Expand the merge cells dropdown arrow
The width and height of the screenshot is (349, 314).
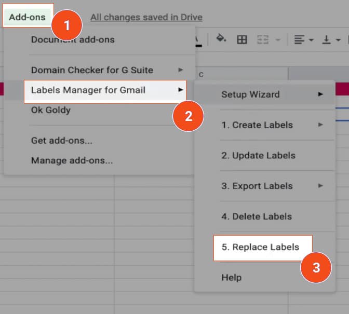click(x=278, y=40)
